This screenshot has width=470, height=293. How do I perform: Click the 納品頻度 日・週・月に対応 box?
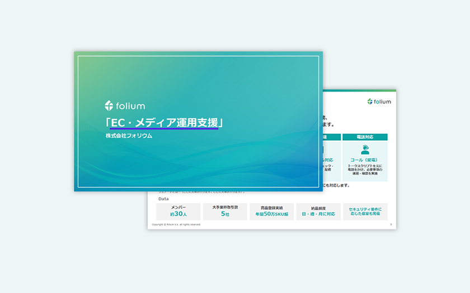tap(318, 212)
